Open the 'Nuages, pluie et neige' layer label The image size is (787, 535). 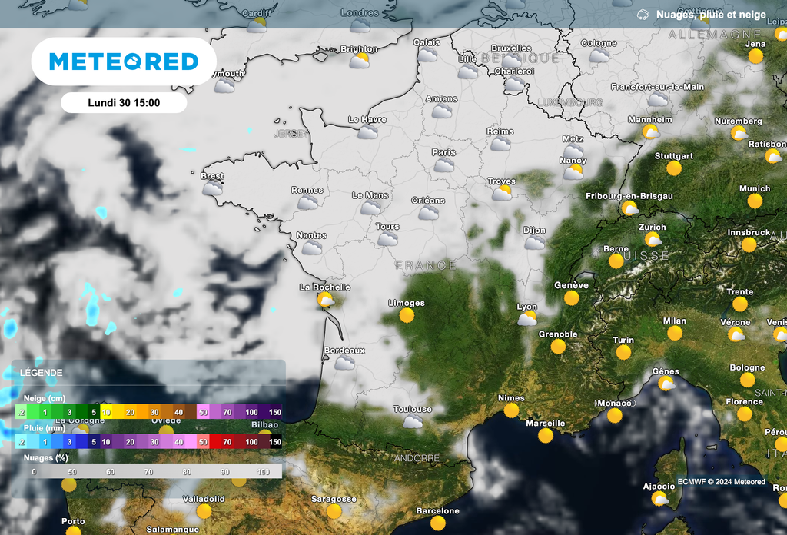pyautogui.click(x=711, y=15)
